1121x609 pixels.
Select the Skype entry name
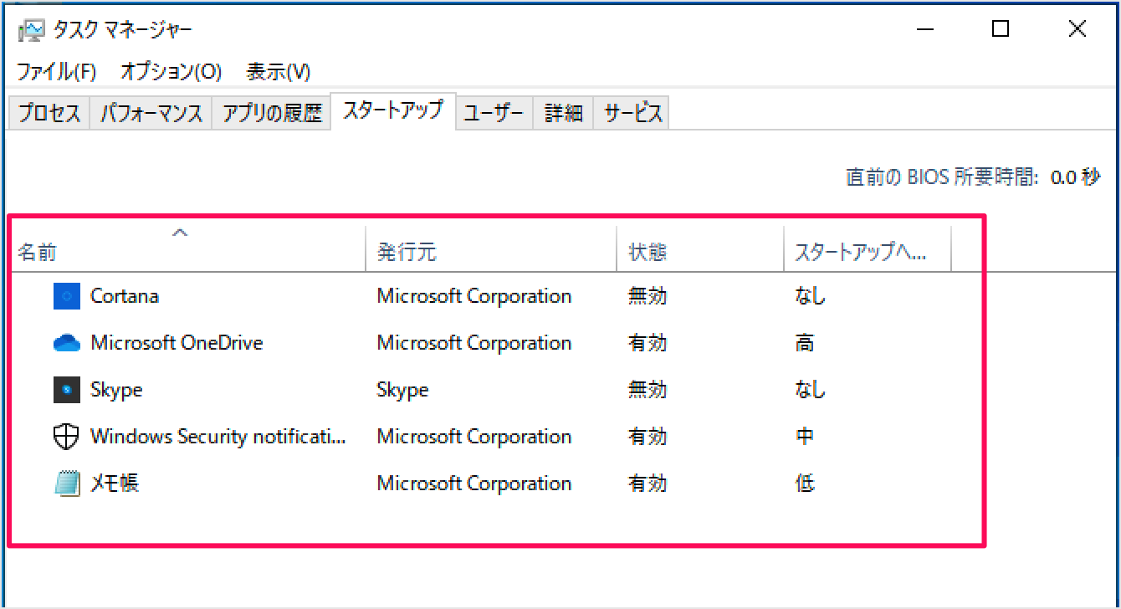(x=116, y=390)
